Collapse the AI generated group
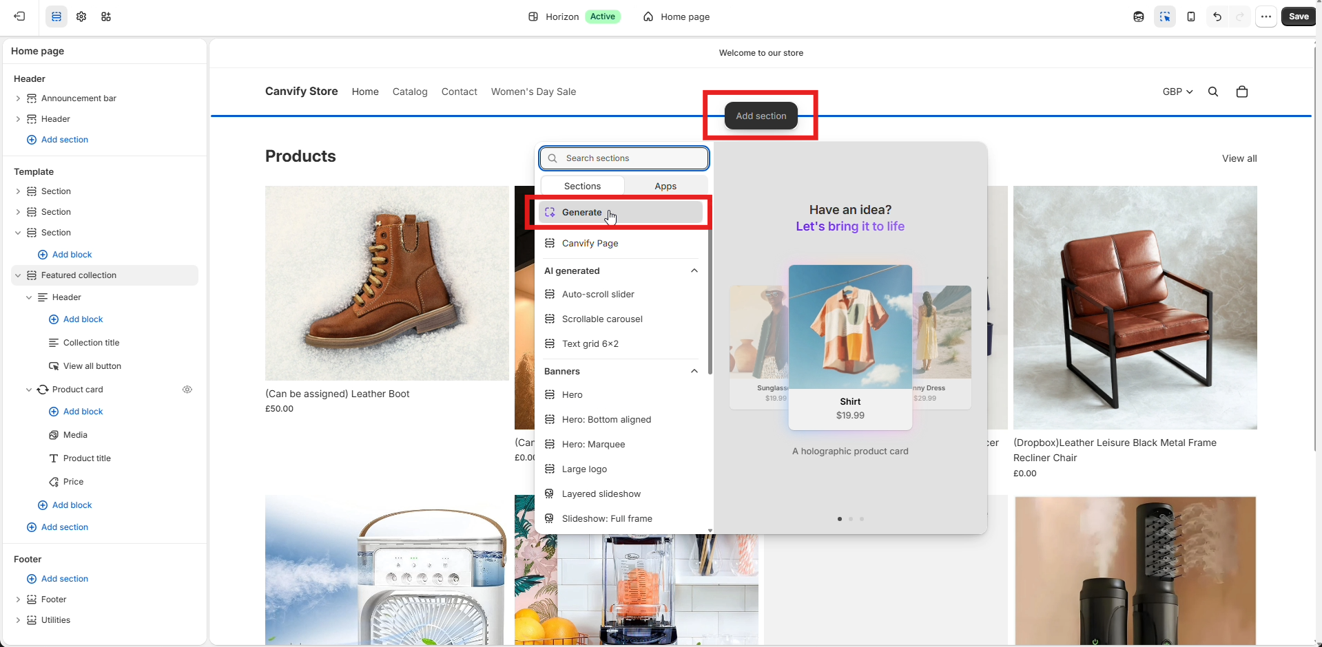Screen dimensions: 1322x647 (694, 271)
